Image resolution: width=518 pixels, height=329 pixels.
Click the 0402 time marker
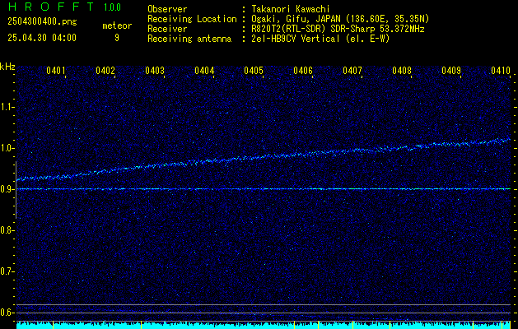(x=105, y=71)
